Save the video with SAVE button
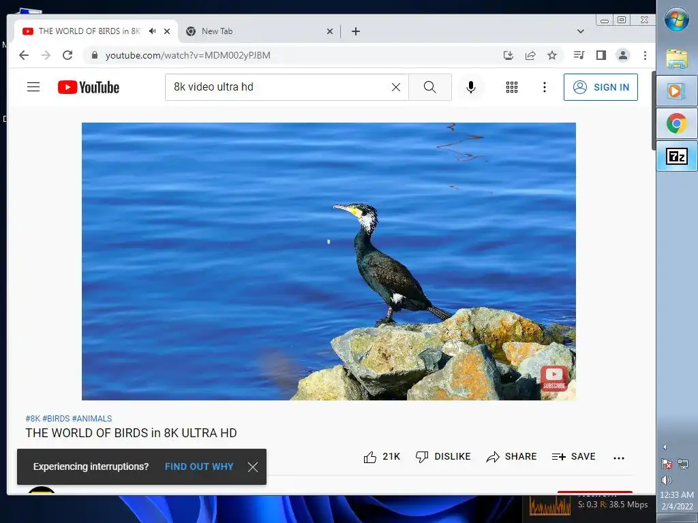This screenshot has height=523, width=698. [573, 457]
